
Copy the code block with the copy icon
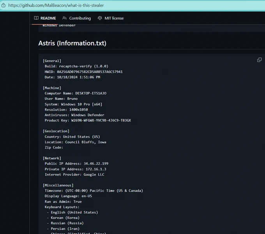point(259,60)
